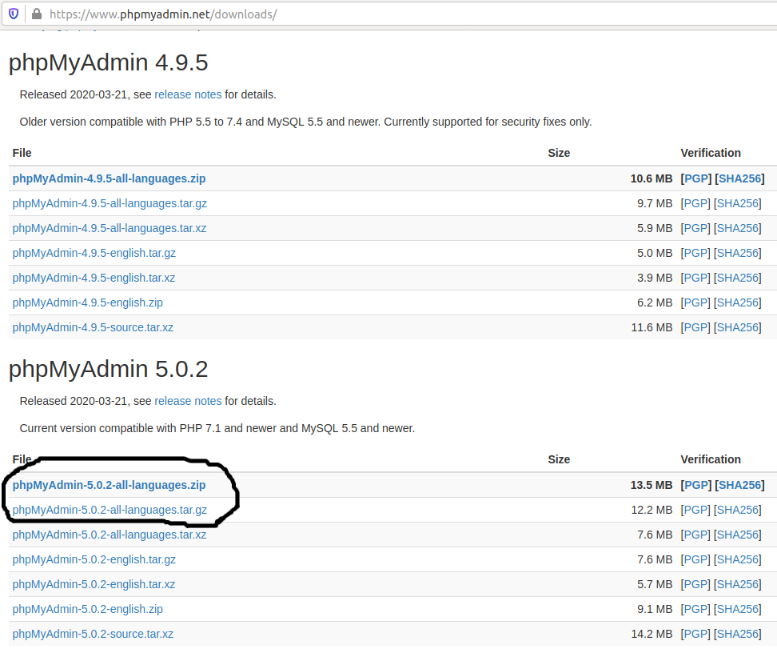Click the phpMyAdmin 5.0.2 heading
The height and width of the screenshot is (657, 777).
(x=109, y=369)
